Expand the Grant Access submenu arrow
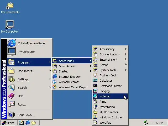This screenshot has width=168, height=126. pos(91,66)
